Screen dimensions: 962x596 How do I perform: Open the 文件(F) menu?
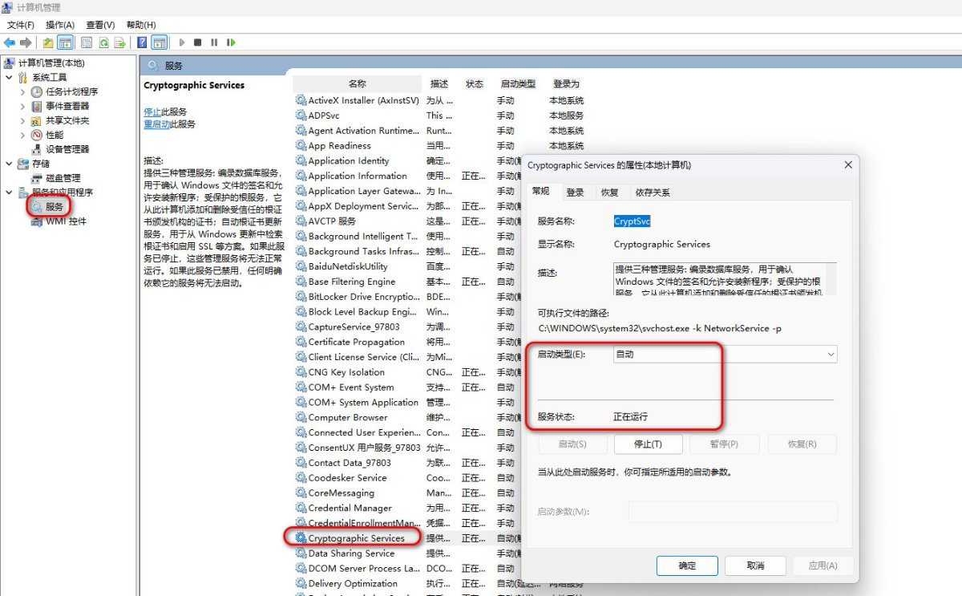click(x=21, y=25)
